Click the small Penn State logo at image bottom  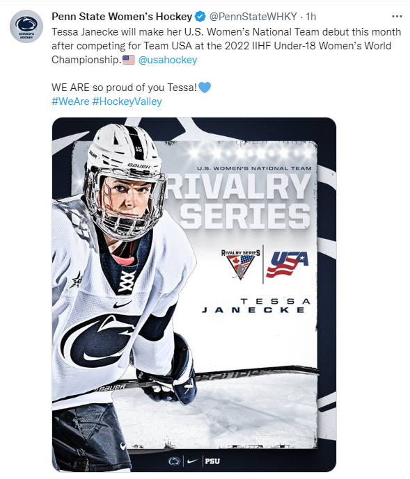click(x=175, y=461)
